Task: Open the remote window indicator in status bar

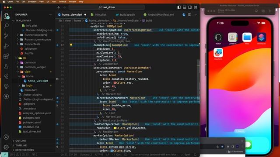Action: (x=5, y=155)
